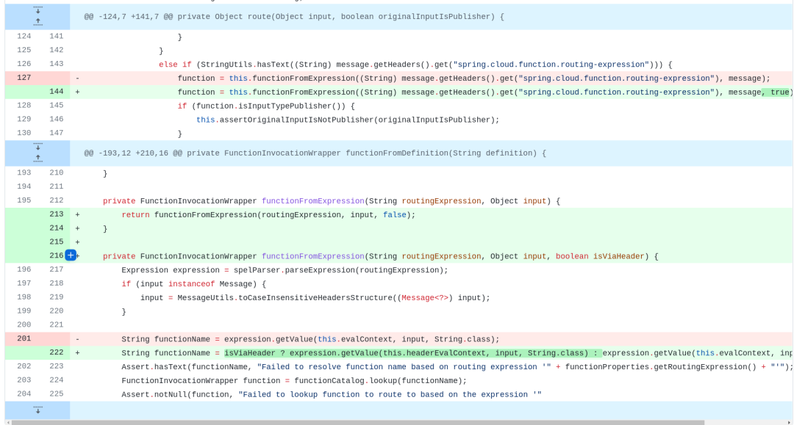Select old line number 126 in gutter
The image size is (794, 425).
point(24,64)
